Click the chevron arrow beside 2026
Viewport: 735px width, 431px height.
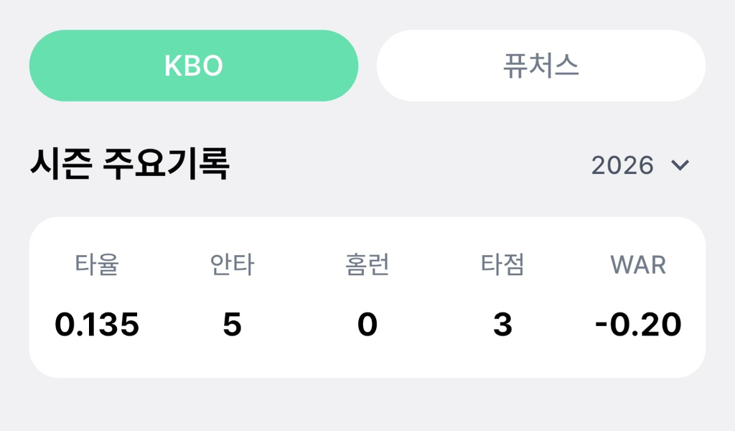[680, 165]
